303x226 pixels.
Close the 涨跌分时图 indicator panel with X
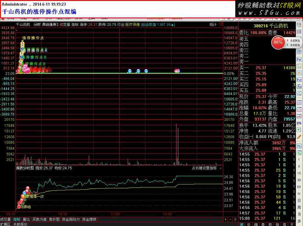tap(221, 168)
